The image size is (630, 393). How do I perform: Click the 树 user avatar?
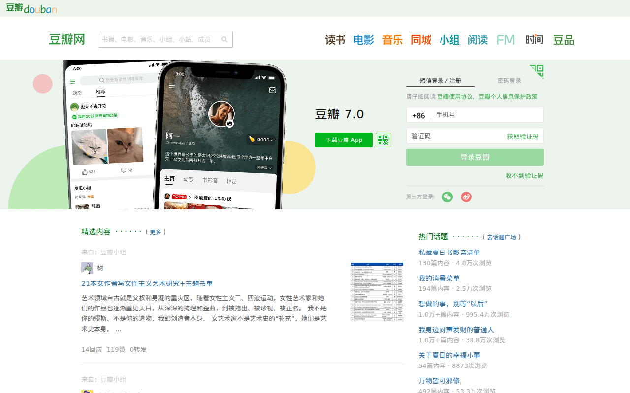pos(87,268)
